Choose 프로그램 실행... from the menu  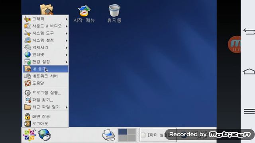[x=45, y=93]
